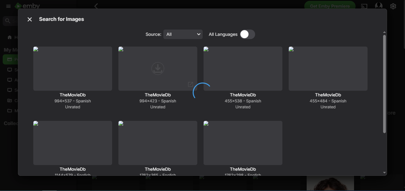Select the 1144×579 English image thumbnail
This screenshot has height=191, width=405.
coord(73,143)
